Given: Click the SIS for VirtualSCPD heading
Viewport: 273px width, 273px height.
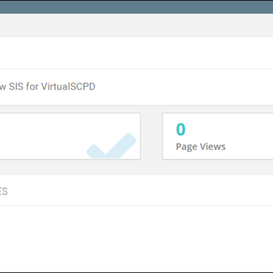Looking at the screenshot, I should tap(47, 87).
